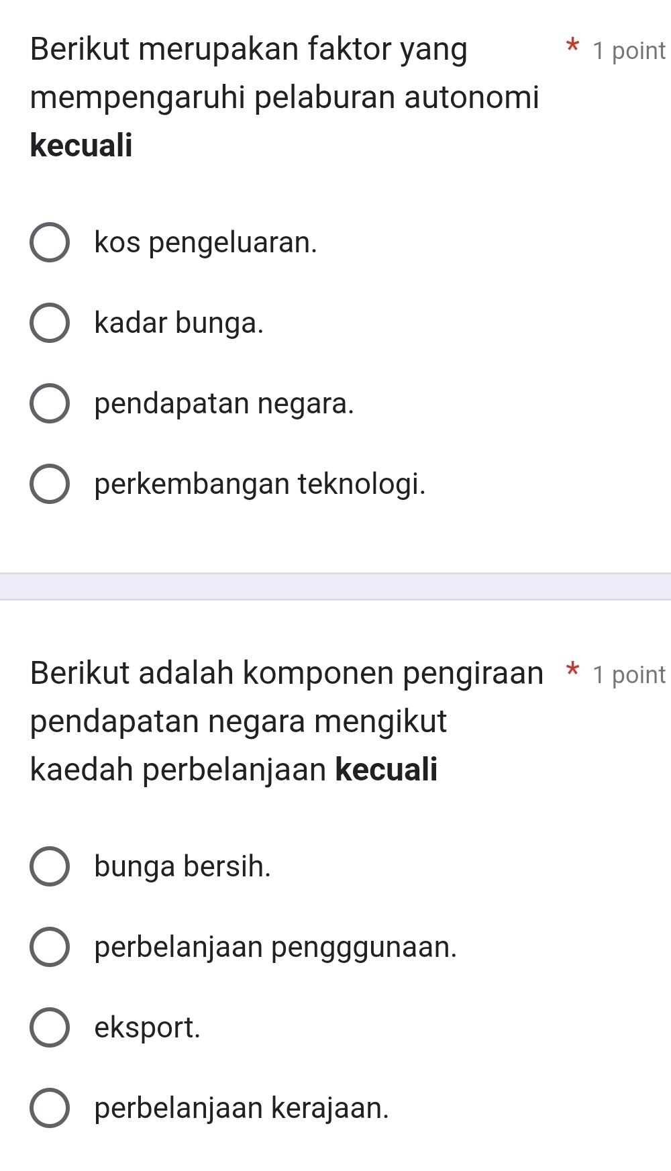The height and width of the screenshot is (1171, 671).
Task: Mark the 'pendapatan negara' radio button
Action: point(49,404)
